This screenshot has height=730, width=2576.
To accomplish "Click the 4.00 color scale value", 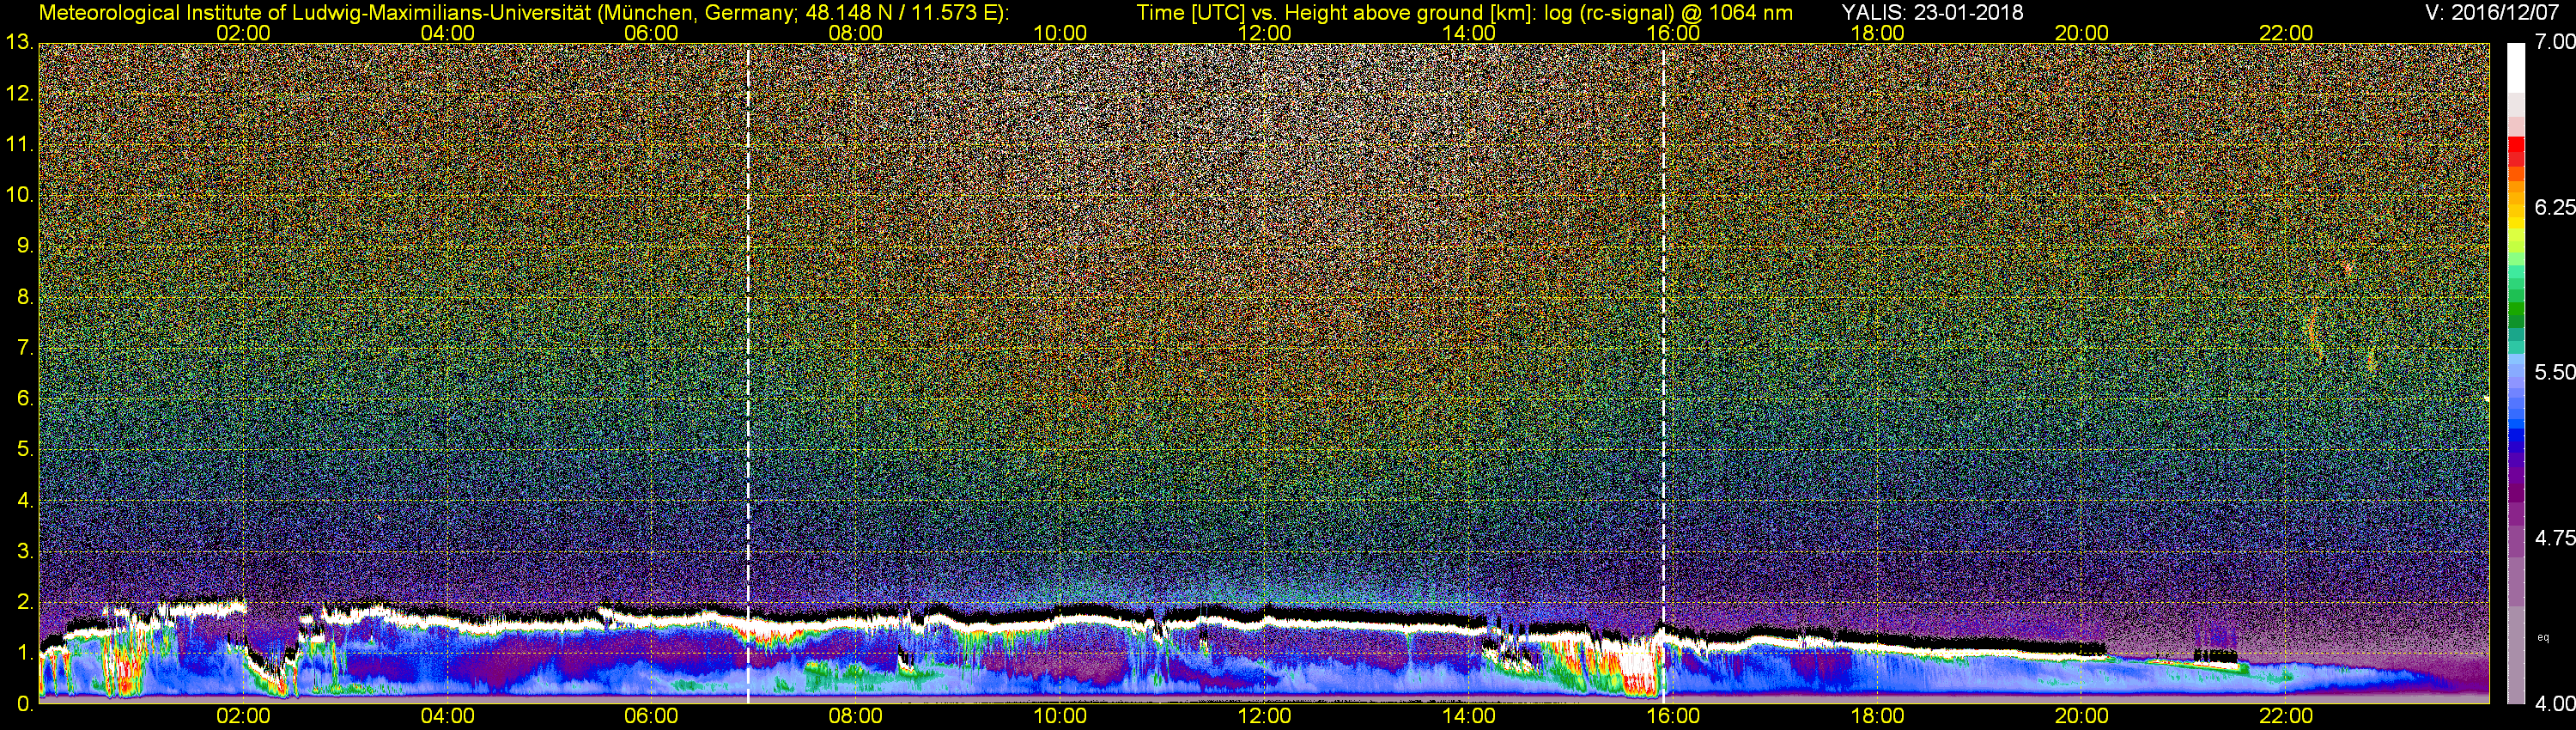I will [2554, 703].
